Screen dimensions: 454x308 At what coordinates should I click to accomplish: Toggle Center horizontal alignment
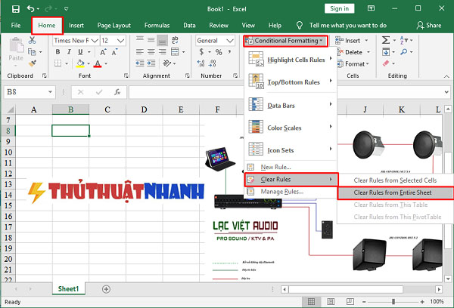point(151,52)
